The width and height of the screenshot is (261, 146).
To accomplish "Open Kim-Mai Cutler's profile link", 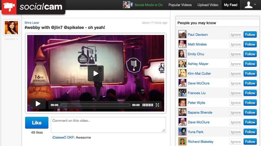I will click(199, 73).
